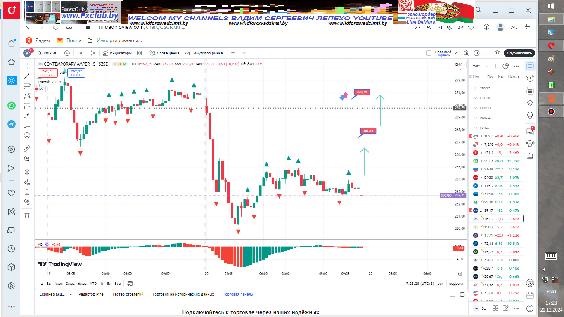Open Торговля на исторических данных tab
Viewport: 564px width, 317px height.
tap(183, 294)
